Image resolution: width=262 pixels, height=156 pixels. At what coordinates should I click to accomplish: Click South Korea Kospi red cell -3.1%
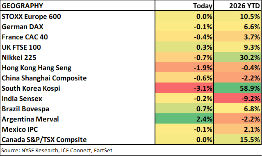click(x=185, y=88)
